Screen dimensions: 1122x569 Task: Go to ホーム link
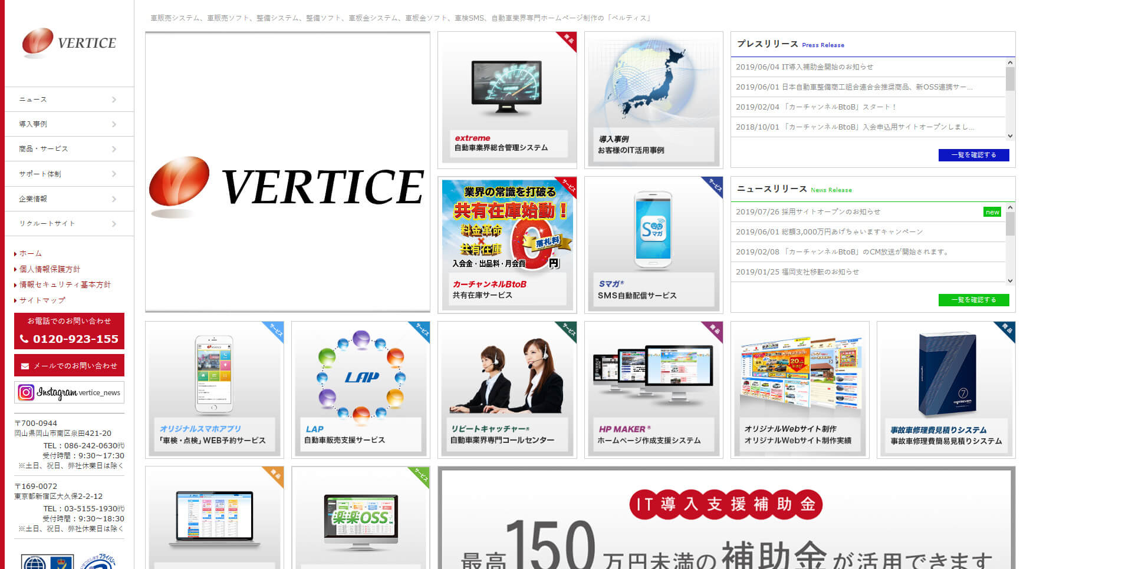click(x=30, y=253)
